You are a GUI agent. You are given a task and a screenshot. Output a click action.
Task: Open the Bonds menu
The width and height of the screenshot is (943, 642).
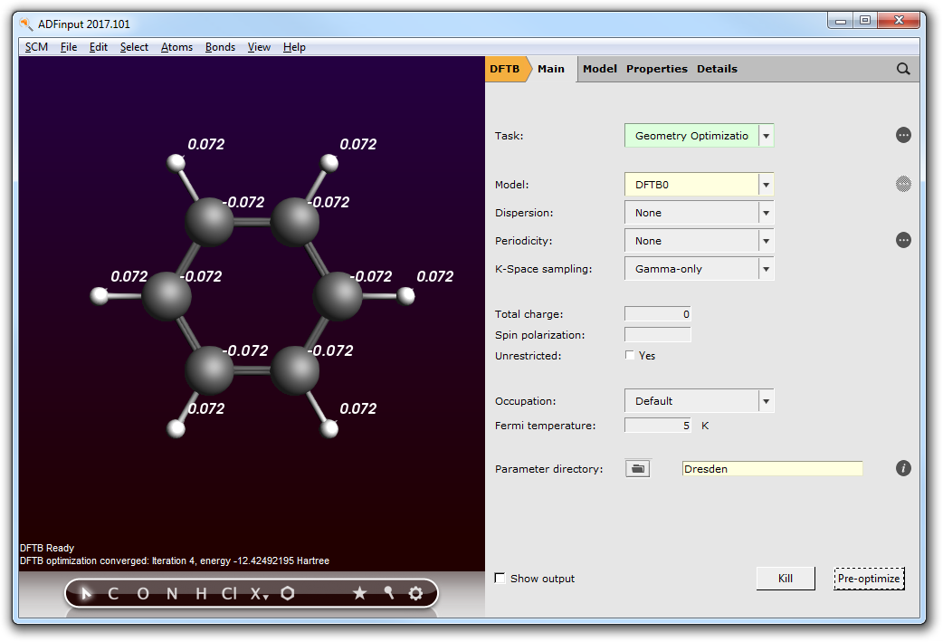[x=220, y=47]
